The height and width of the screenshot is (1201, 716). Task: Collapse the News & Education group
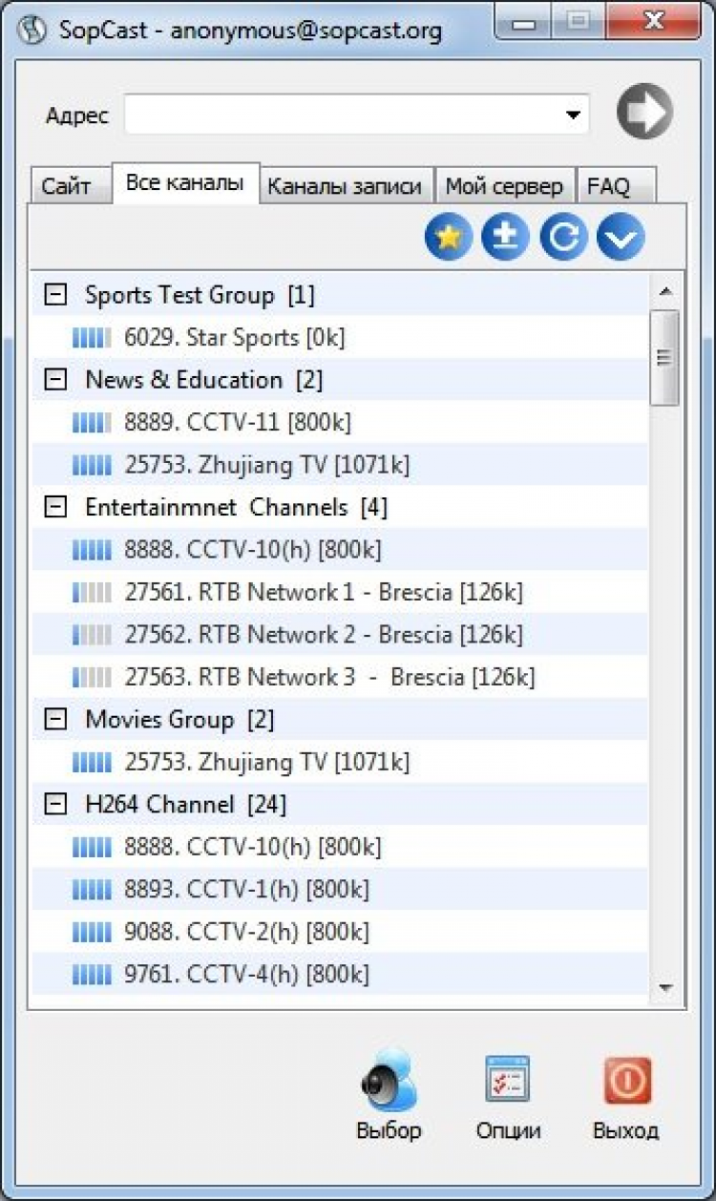tap(56, 380)
